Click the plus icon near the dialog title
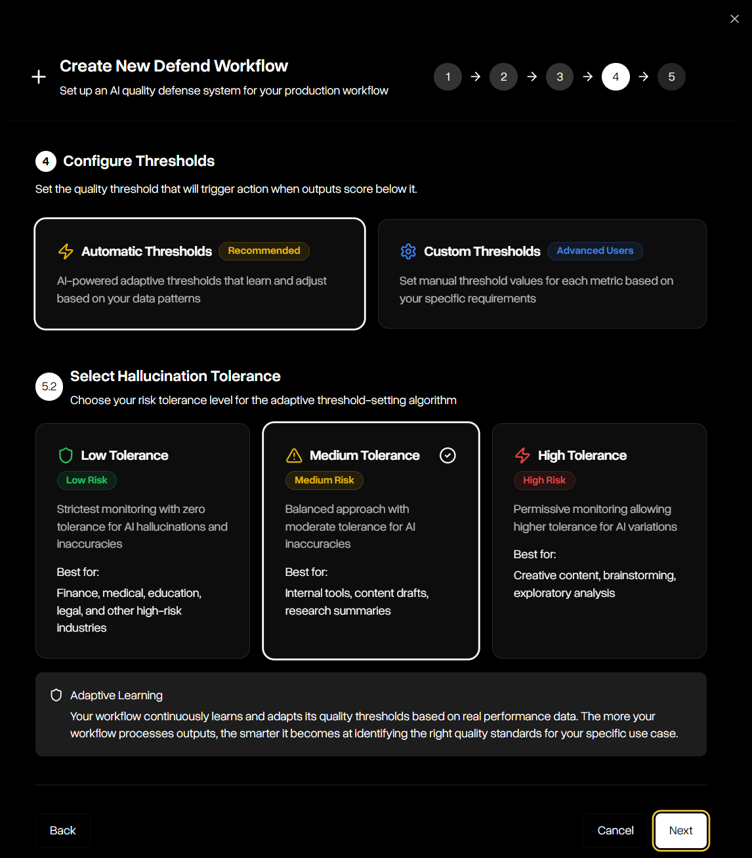 point(39,77)
